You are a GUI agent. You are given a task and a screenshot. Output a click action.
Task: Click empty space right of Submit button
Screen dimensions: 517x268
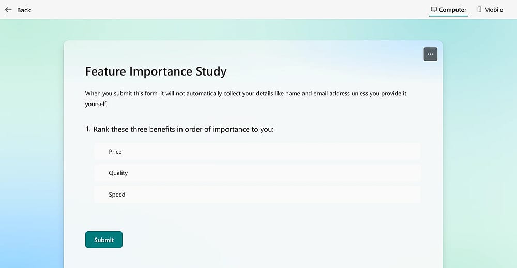[x=264, y=240]
